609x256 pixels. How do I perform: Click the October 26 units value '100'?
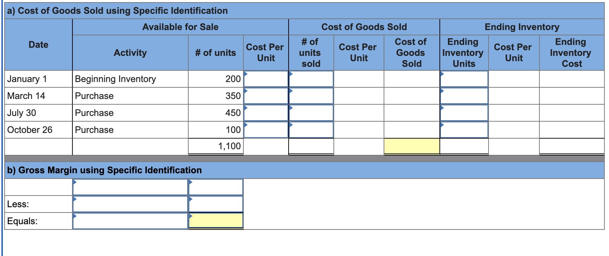click(233, 130)
